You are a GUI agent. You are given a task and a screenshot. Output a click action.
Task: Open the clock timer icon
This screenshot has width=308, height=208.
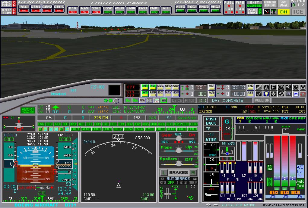coord(281,87)
